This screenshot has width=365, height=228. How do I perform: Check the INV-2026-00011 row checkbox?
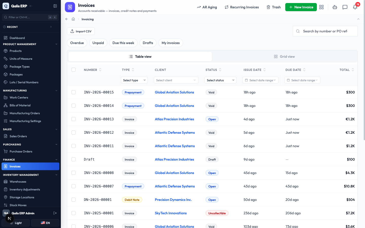point(74,146)
